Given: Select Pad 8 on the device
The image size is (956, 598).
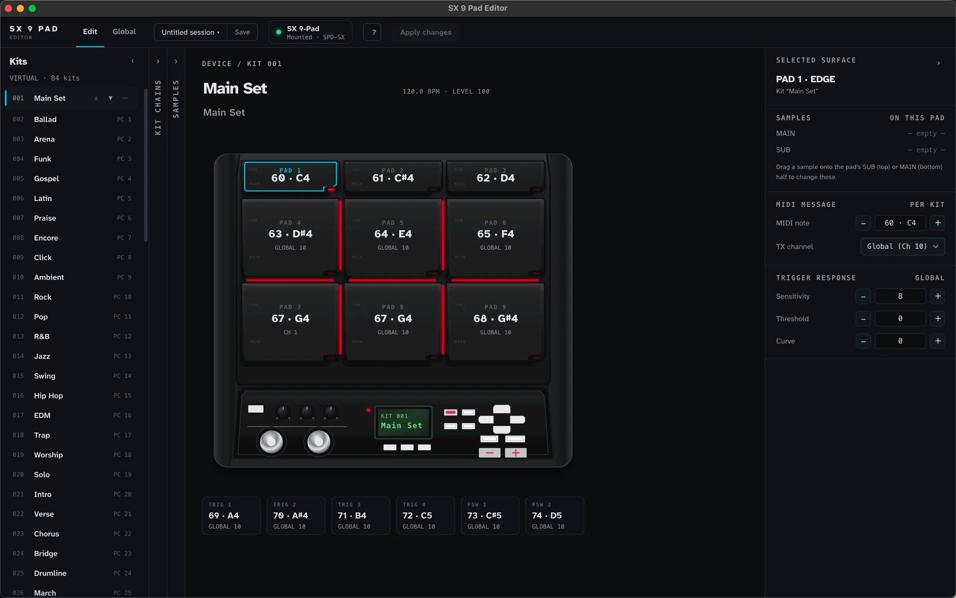Looking at the screenshot, I should coord(393,321).
